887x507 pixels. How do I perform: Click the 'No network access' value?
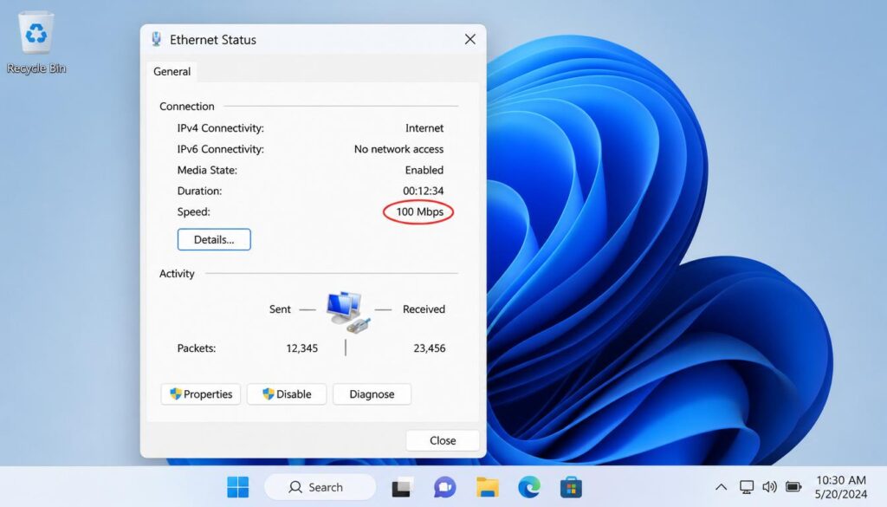(398, 149)
